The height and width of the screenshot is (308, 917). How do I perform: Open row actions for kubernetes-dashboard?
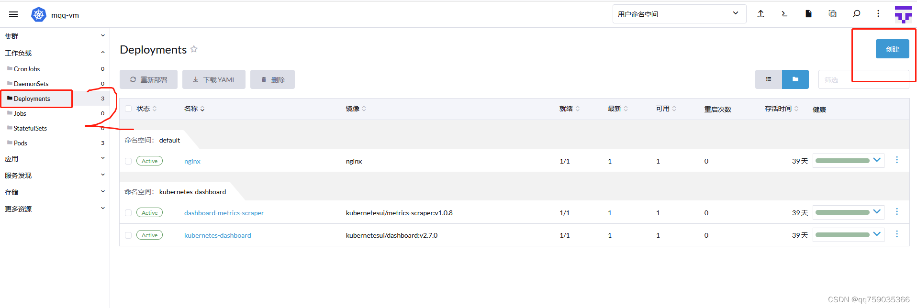(x=897, y=234)
